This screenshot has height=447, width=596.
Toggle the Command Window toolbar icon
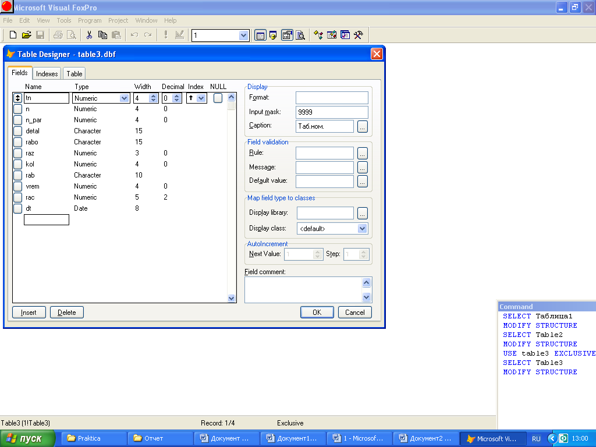260,36
